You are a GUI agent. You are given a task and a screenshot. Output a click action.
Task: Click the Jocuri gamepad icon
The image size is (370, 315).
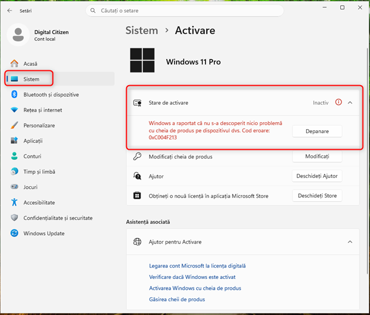click(x=14, y=187)
